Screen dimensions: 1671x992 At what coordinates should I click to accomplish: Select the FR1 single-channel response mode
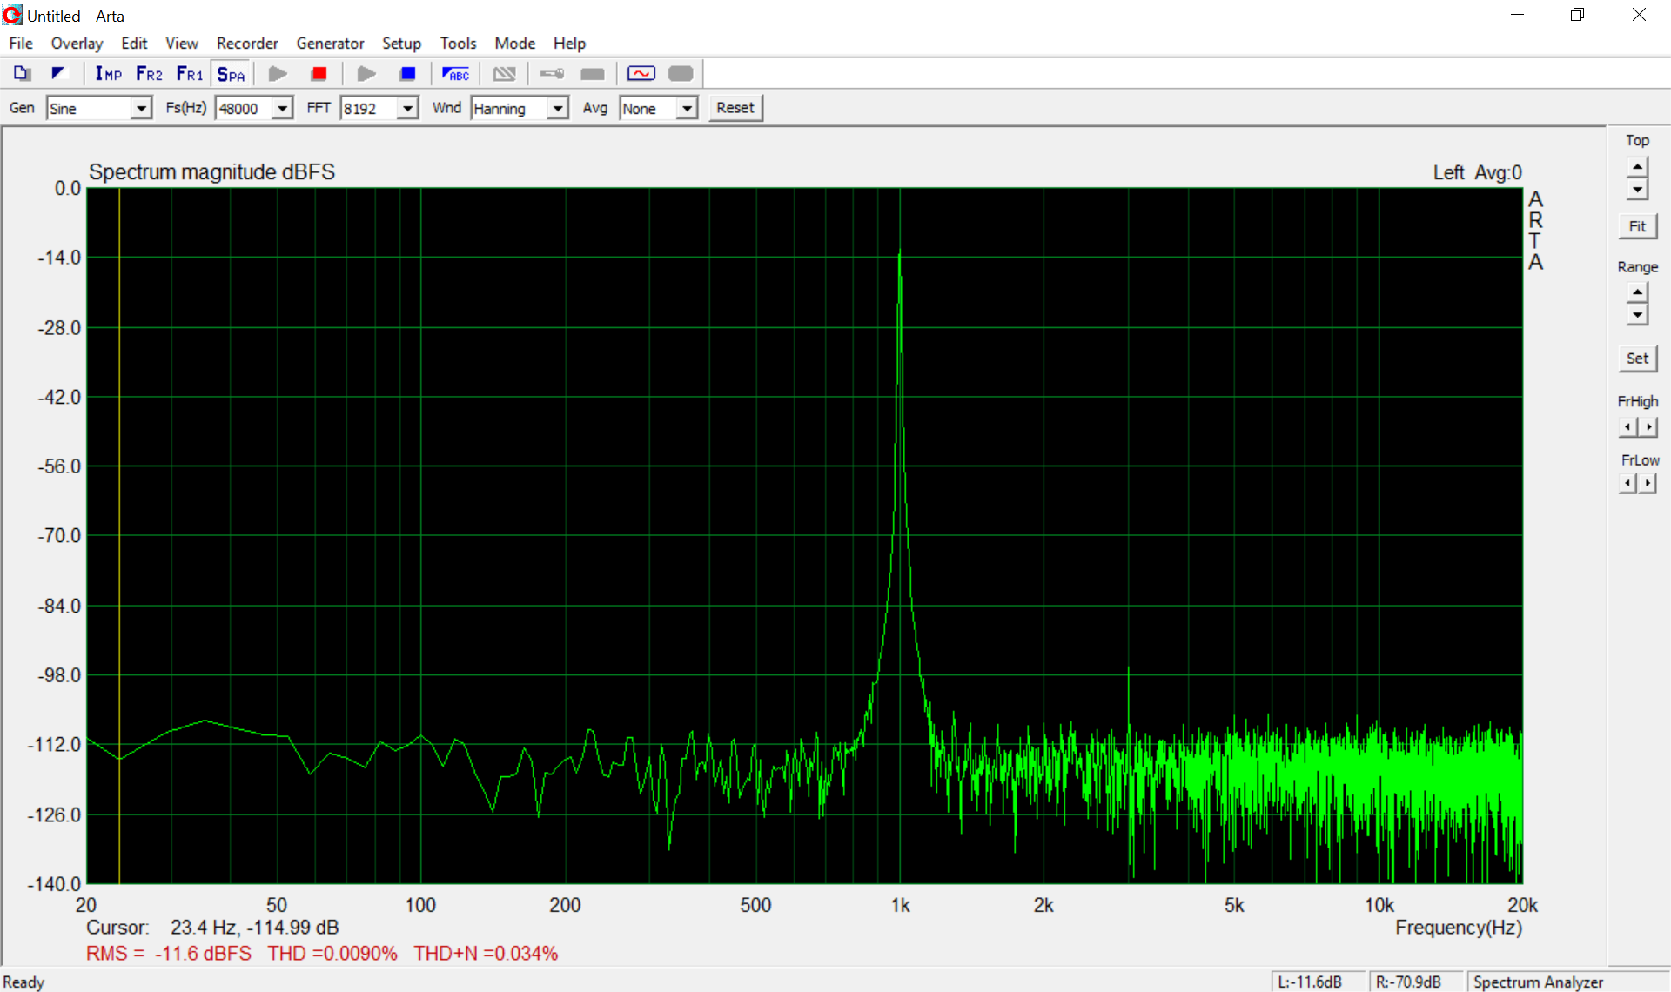point(189,74)
